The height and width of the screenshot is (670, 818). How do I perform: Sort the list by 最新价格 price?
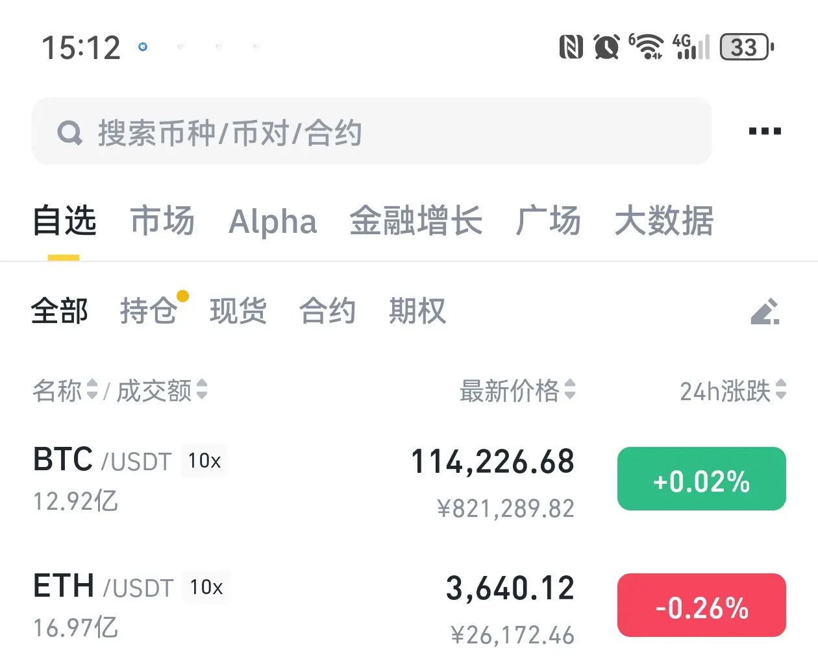point(517,390)
